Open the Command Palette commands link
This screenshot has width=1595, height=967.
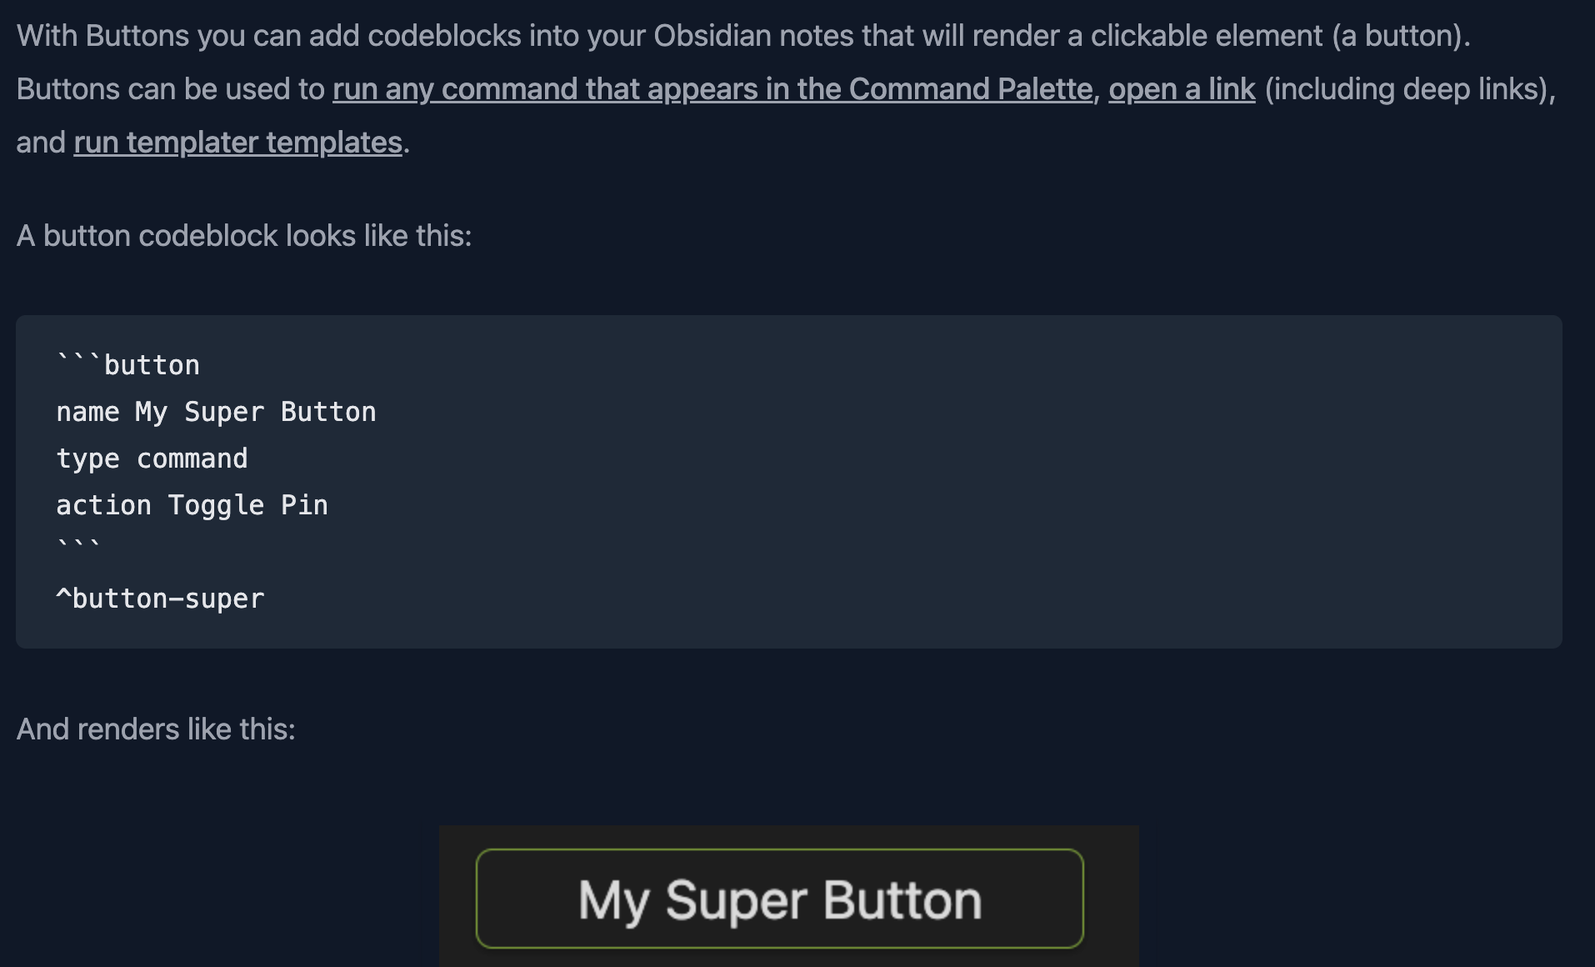[x=712, y=89]
